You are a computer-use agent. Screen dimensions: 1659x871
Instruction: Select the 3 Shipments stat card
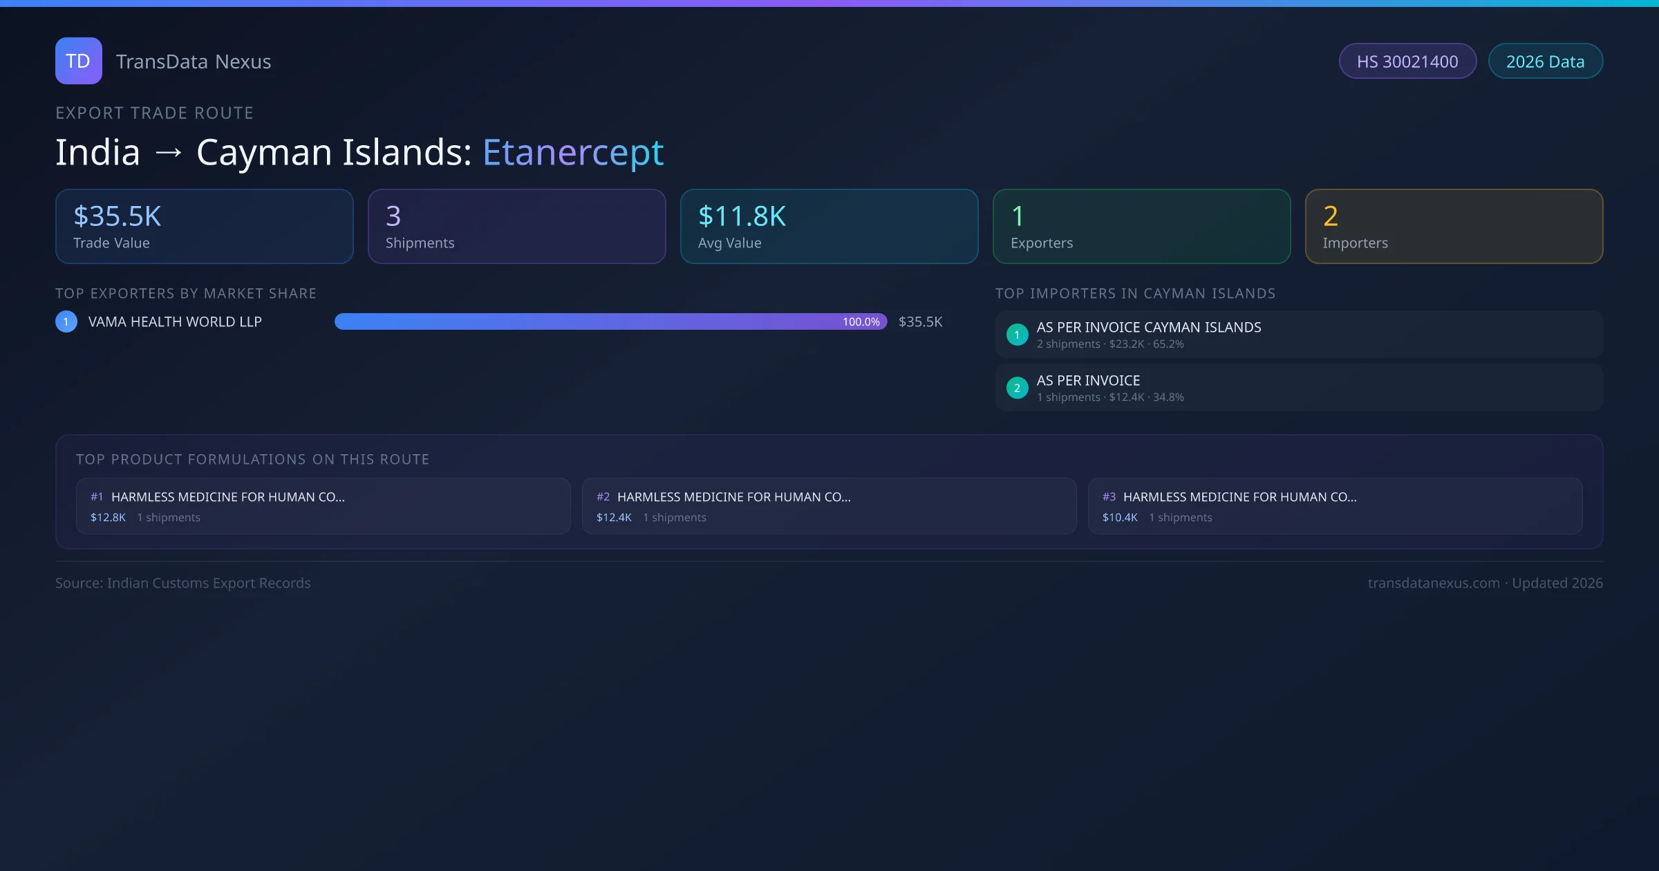pyautogui.click(x=517, y=227)
